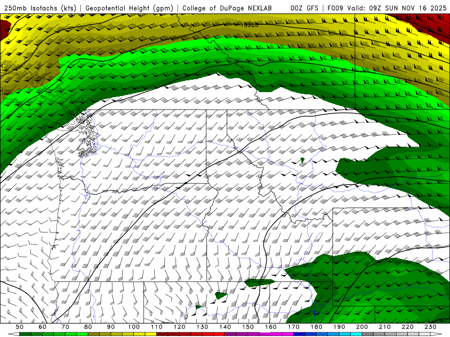Select the 220 legend label
This screenshot has height=337, width=450.
(408, 327)
